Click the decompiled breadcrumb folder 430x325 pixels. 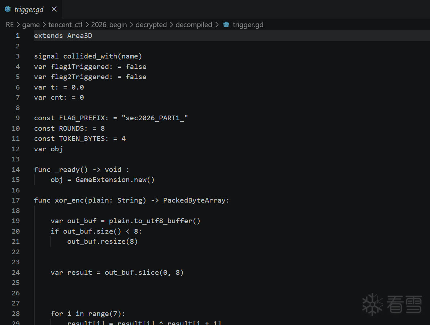(x=194, y=25)
